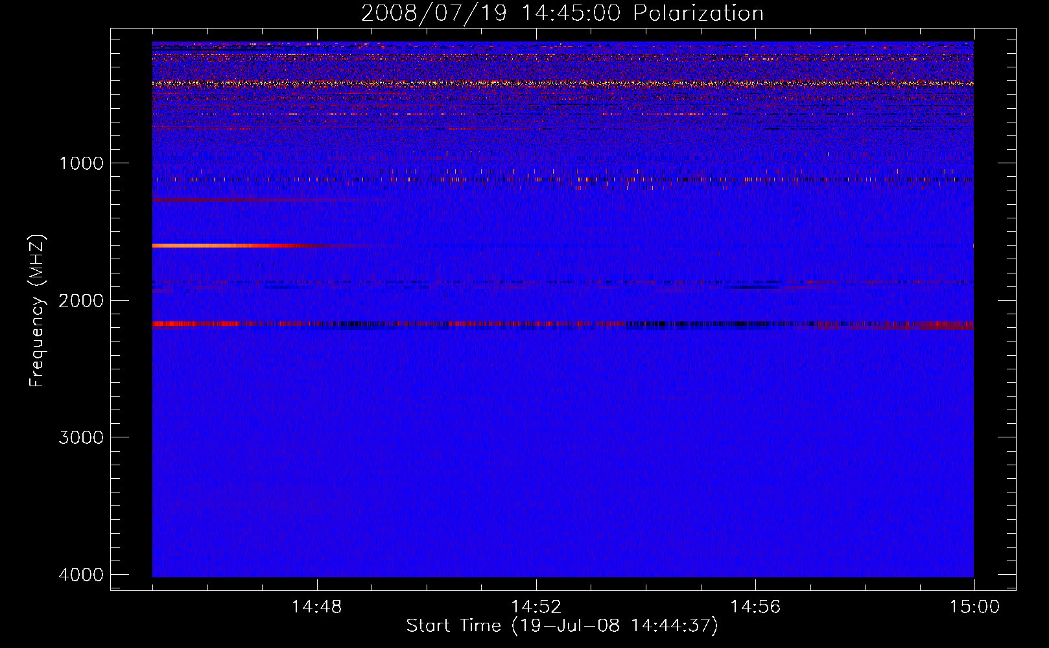Click the plot title '2008/07/19 14:45:00 Polarization'

(x=562, y=13)
